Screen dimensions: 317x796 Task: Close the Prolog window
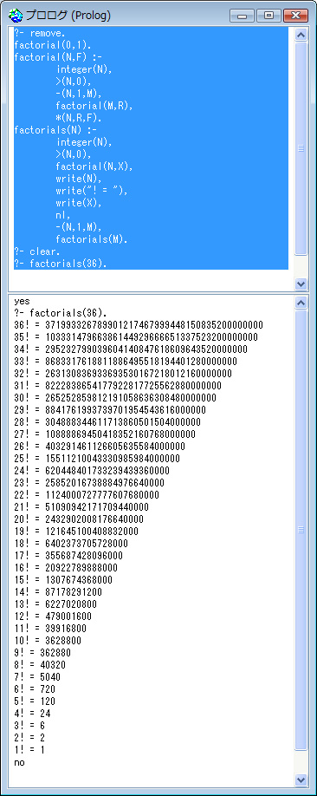[x=295, y=16]
